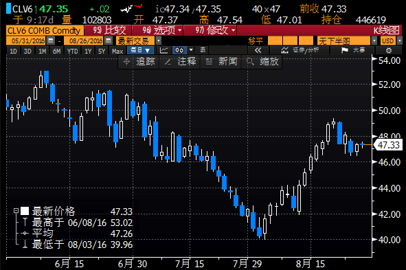Open the start date calendar picker icon
The height and width of the screenshot is (270, 406).
[x=51, y=41]
